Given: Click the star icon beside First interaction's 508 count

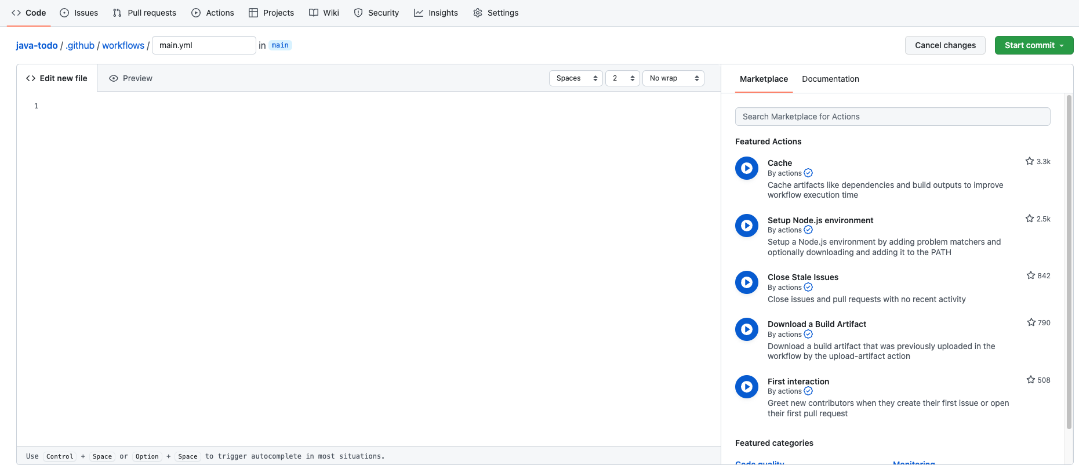Looking at the screenshot, I should (1031, 380).
